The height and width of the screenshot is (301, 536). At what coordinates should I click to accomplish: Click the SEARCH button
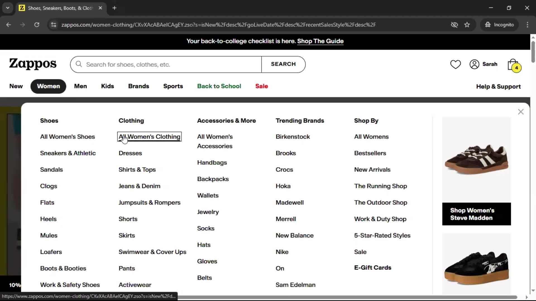pos(283,64)
